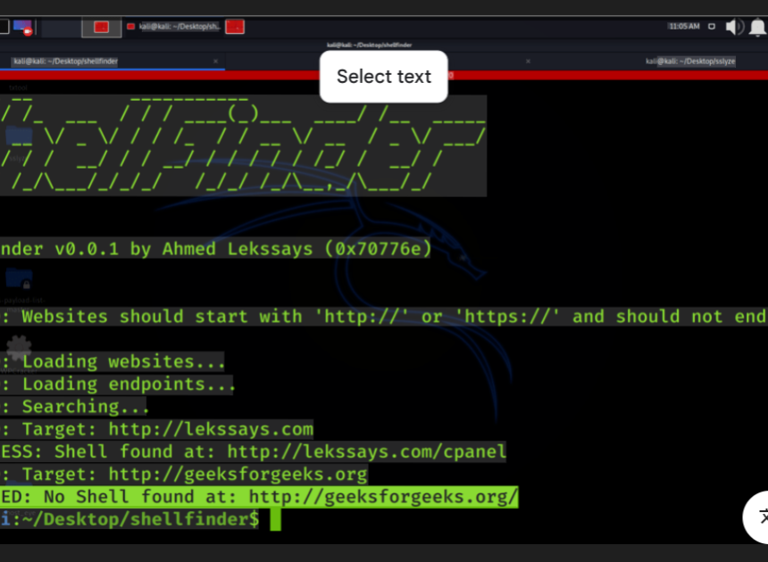Viewport: 768px width, 562px height.
Task: Switch to the Desktop/sslyze terminal tab
Action: click(692, 62)
